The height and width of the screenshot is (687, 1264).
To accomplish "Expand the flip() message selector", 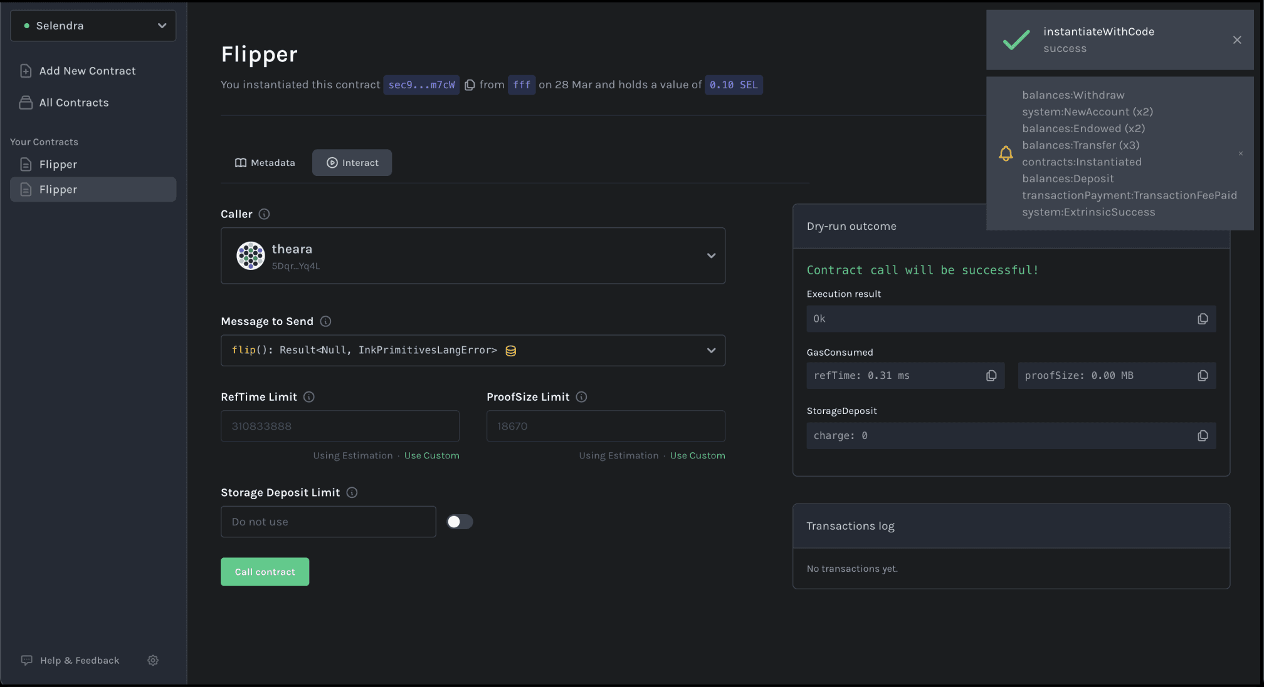I will [x=473, y=351].
